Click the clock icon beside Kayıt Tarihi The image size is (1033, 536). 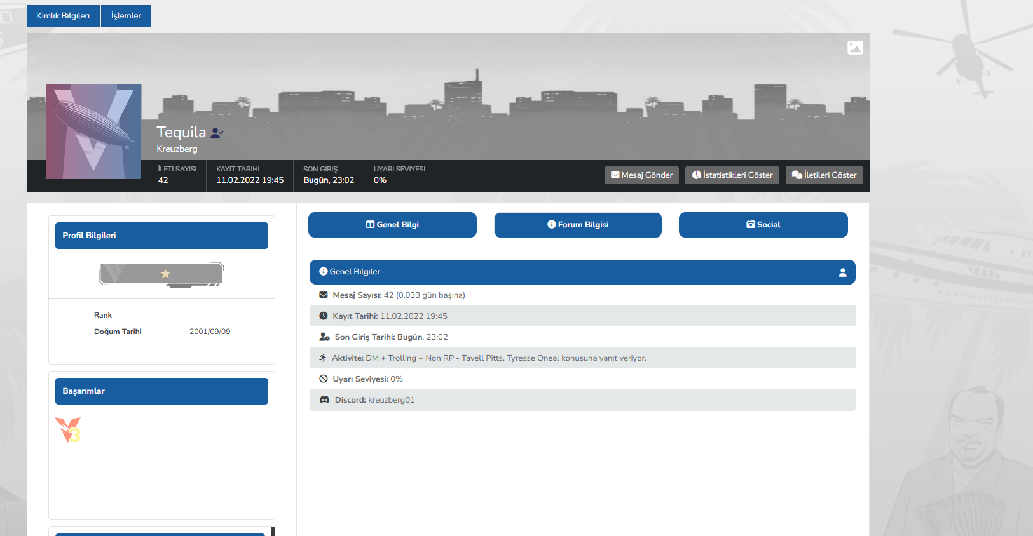(x=324, y=316)
